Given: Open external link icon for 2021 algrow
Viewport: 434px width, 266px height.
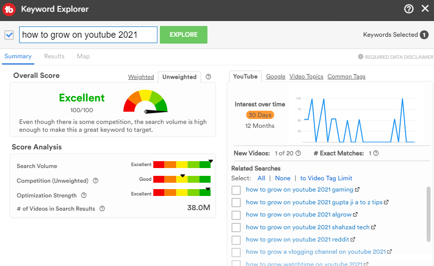Looking at the screenshot, I should 355,214.
